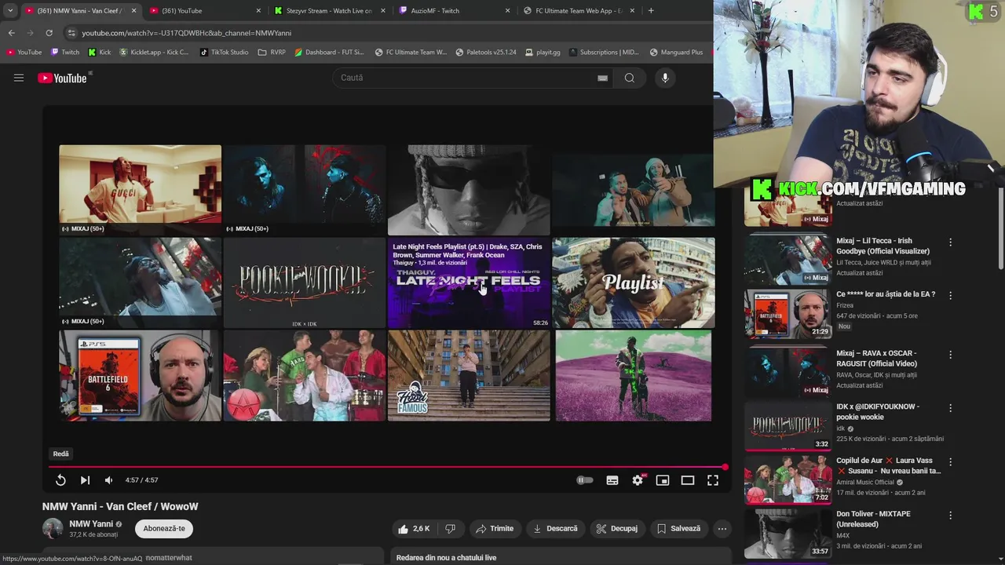Toggle the autoplay switch
Screen dimensions: 1005x565
click(x=585, y=480)
